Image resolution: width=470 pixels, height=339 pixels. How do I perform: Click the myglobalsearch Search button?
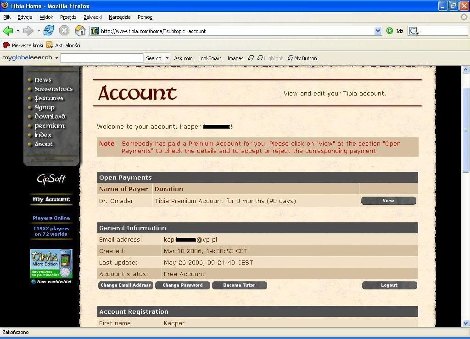point(153,58)
